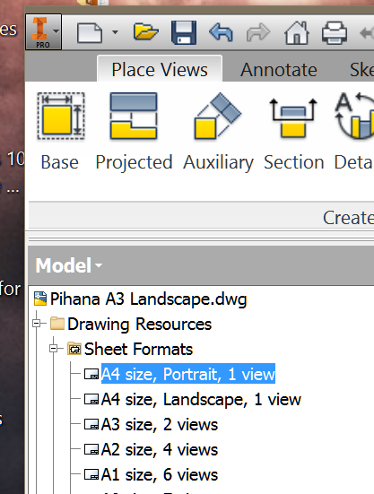Select the Auxiliary view tool

click(x=218, y=132)
